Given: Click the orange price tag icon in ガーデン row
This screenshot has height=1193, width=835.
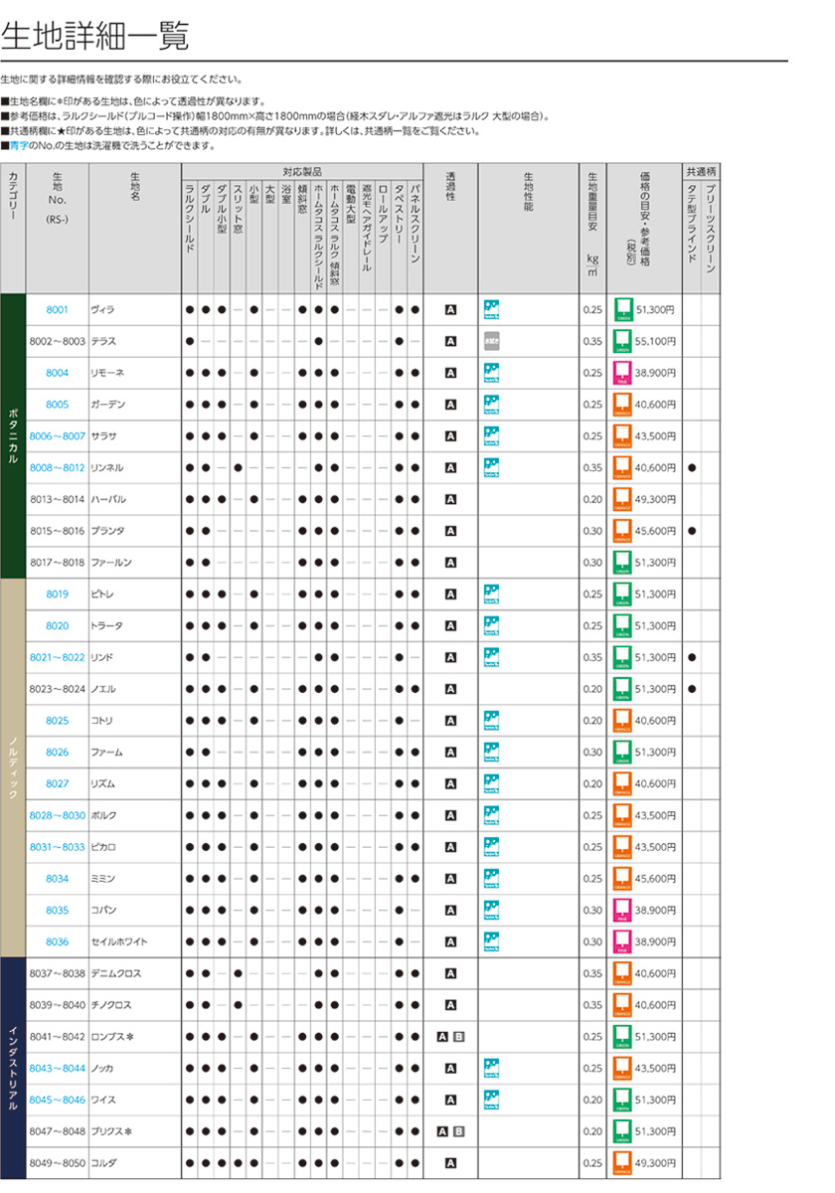Looking at the screenshot, I should 623,405.
